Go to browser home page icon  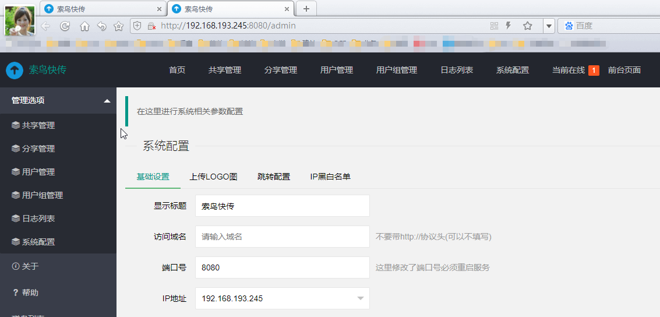pos(84,26)
